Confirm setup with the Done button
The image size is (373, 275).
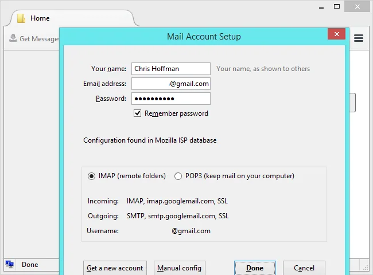pos(255,268)
